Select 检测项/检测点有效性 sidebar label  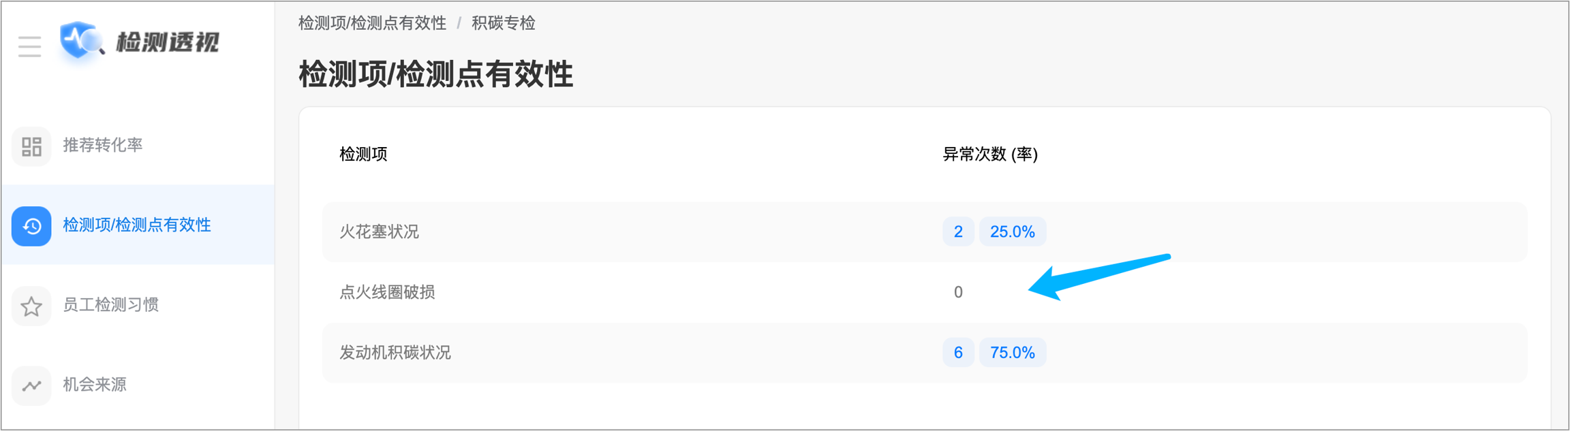137,225
